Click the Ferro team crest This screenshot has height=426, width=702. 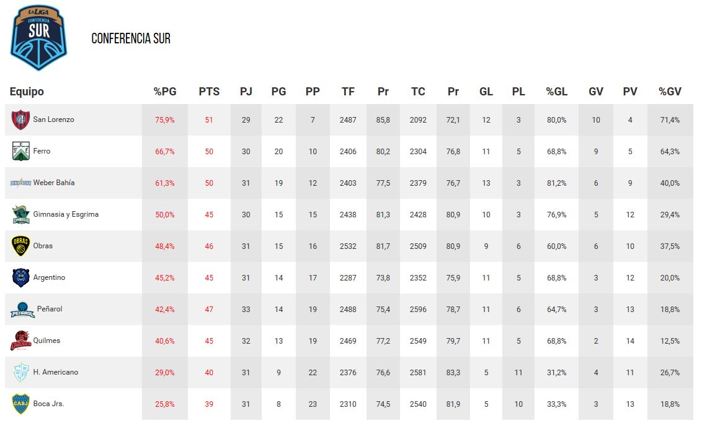[x=20, y=151]
